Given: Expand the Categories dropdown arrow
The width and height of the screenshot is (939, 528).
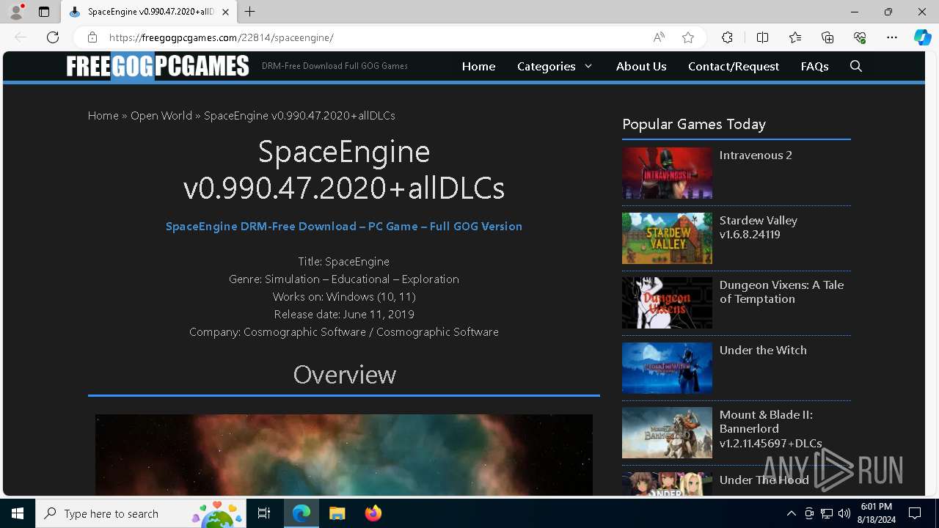Looking at the screenshot, I should [588, 66].
